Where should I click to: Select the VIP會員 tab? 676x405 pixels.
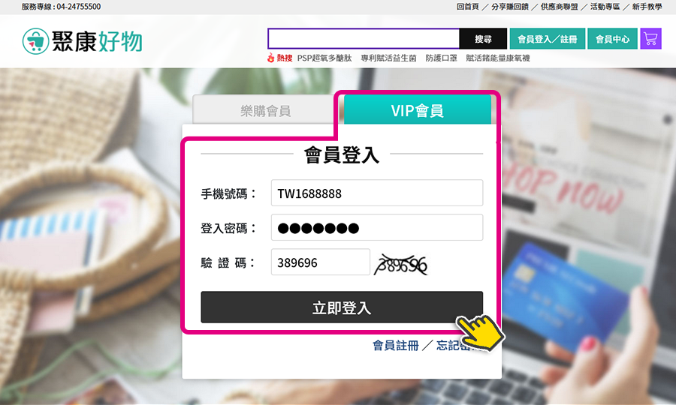(x=418, y=110)
